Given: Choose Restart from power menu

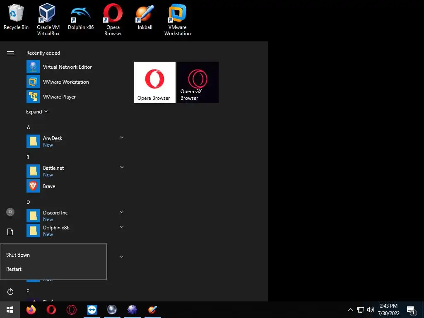Looking at the screenshot, I should (x=53, y=269).
